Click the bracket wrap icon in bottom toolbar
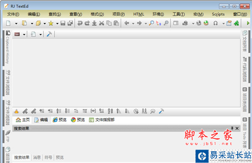The image size is (252, 163). pos(93,111)
